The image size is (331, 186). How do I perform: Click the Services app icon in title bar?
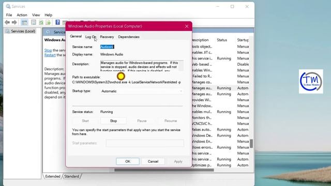click(x=8, y=7)
